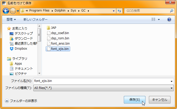Click the dsp_coef.bin file icon
Screen dimensions: 177x109
tap(49, 33)
